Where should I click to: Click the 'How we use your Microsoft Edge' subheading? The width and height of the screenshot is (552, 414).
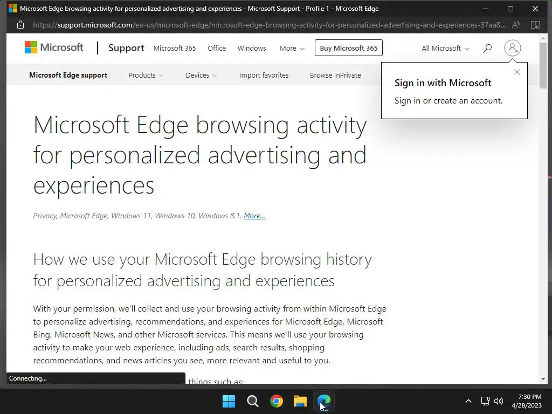[x=203, y=270]
